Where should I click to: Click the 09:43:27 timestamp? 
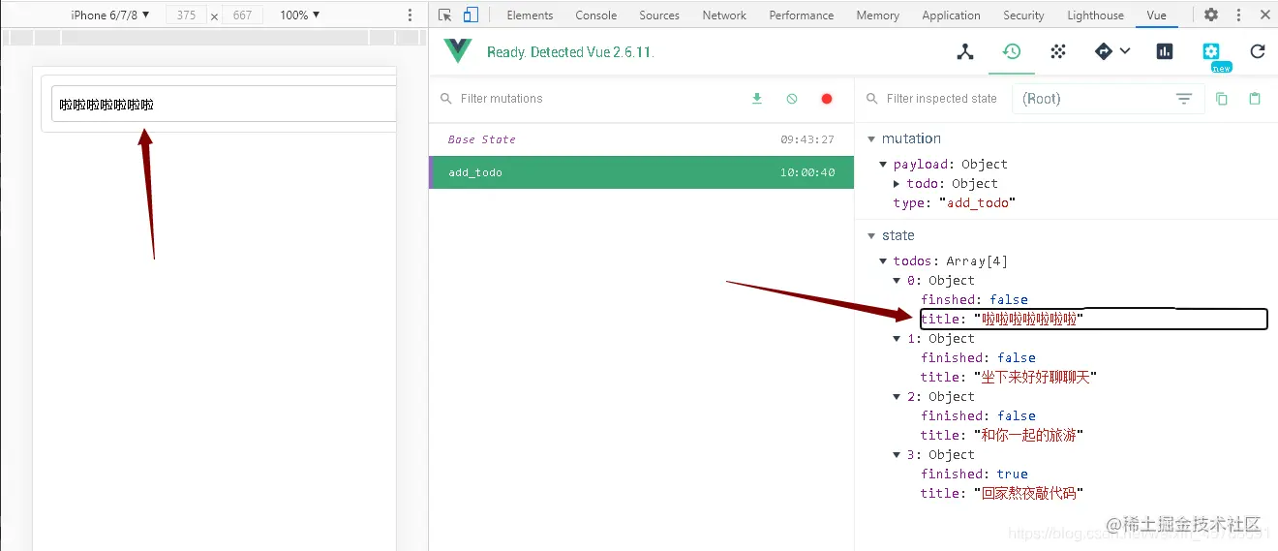pos(806,139)
